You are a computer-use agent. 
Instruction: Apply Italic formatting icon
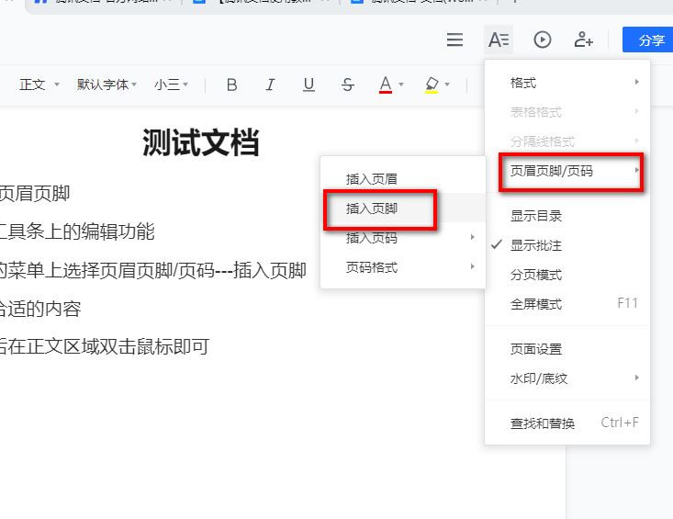tap(270, 85)
